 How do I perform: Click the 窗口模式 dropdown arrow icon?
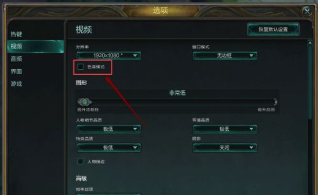[x=252, y=55]
